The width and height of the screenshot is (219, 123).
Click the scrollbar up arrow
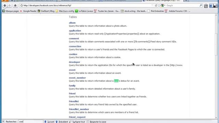216,15
